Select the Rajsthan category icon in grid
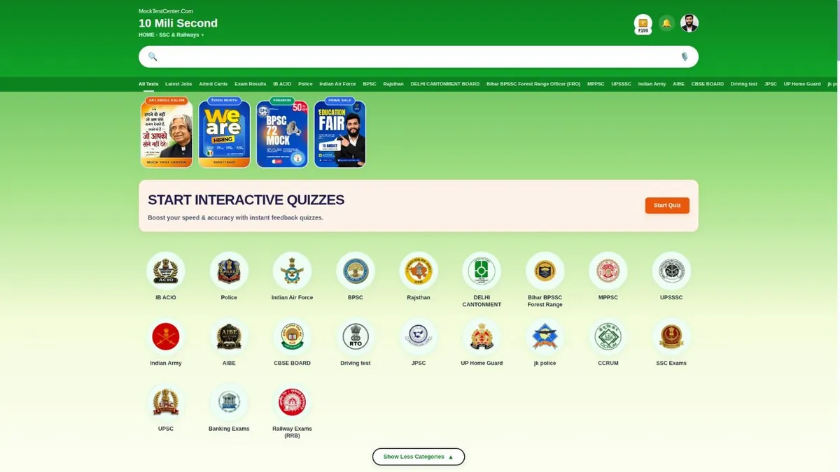Viewport: 840px width, 472px height. (419, 271)
